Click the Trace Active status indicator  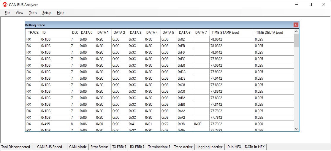coord(183,147)
